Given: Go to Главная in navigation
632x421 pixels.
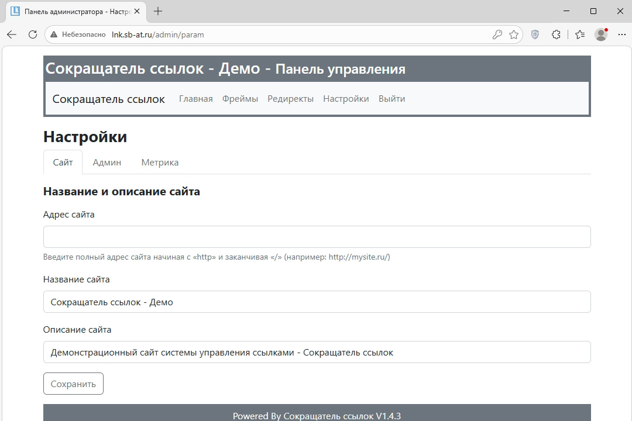Looking at the screenshot, I should pyautogui.click(x=195, y=99).
